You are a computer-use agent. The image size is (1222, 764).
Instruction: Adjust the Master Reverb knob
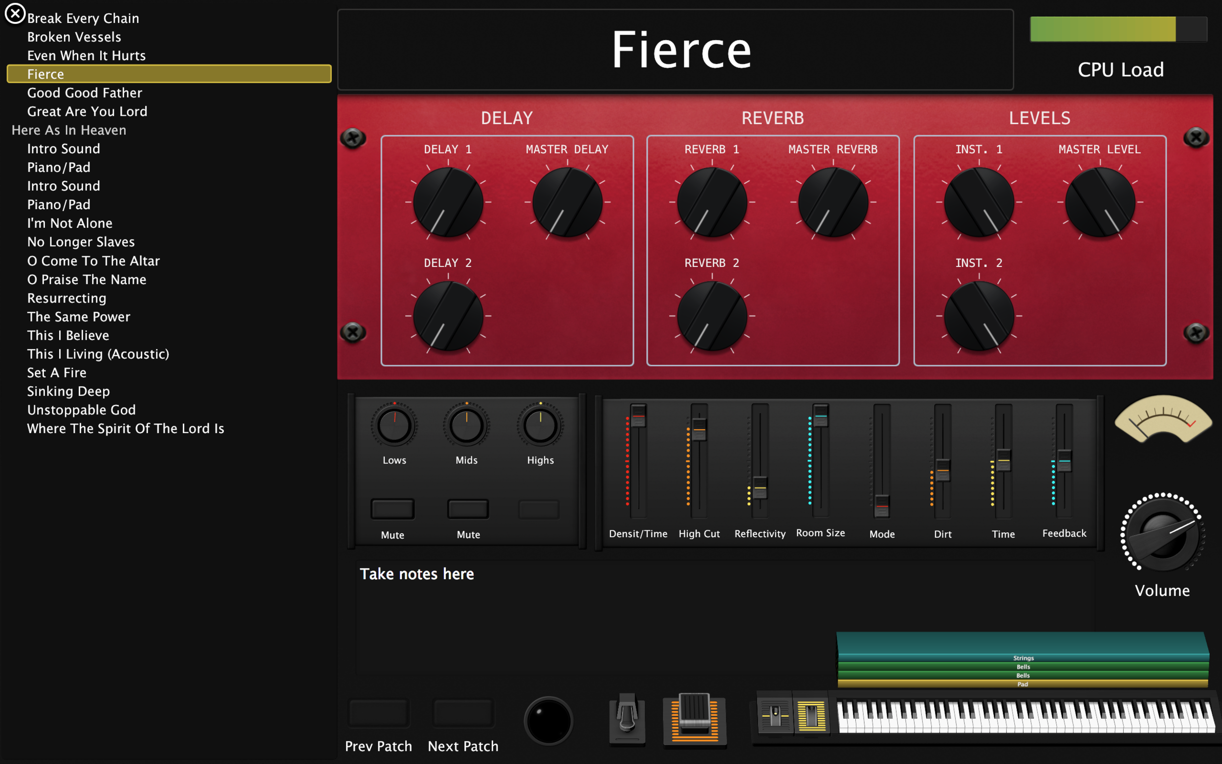(833, 202)
